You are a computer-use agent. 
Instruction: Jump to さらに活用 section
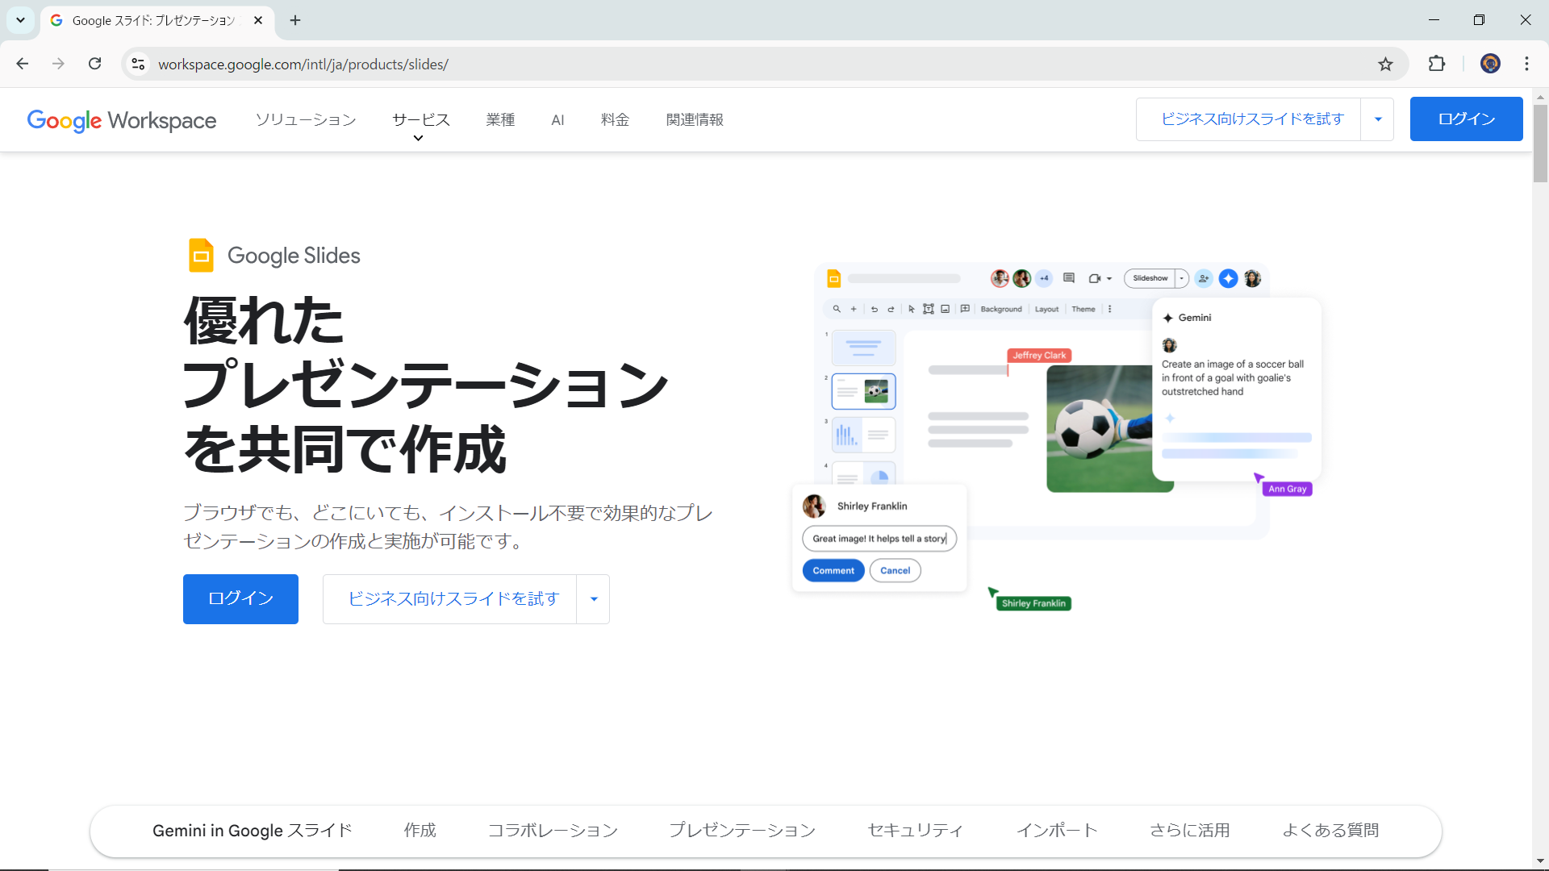1190,831
